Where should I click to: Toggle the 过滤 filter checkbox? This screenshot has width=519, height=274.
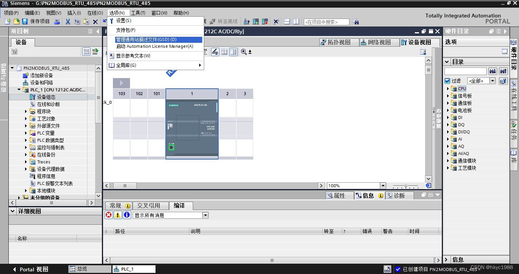coord(448,81)
